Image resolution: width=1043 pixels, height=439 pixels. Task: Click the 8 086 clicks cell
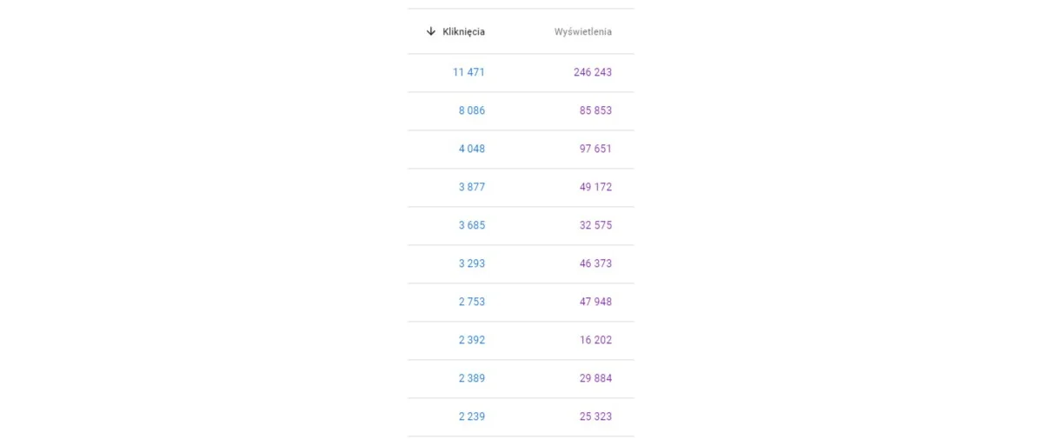click(x=472, y=110)
